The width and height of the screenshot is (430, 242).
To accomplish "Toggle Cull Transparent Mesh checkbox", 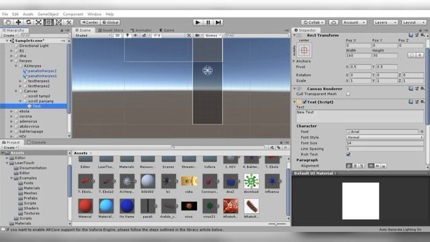I will pos(348,94).
